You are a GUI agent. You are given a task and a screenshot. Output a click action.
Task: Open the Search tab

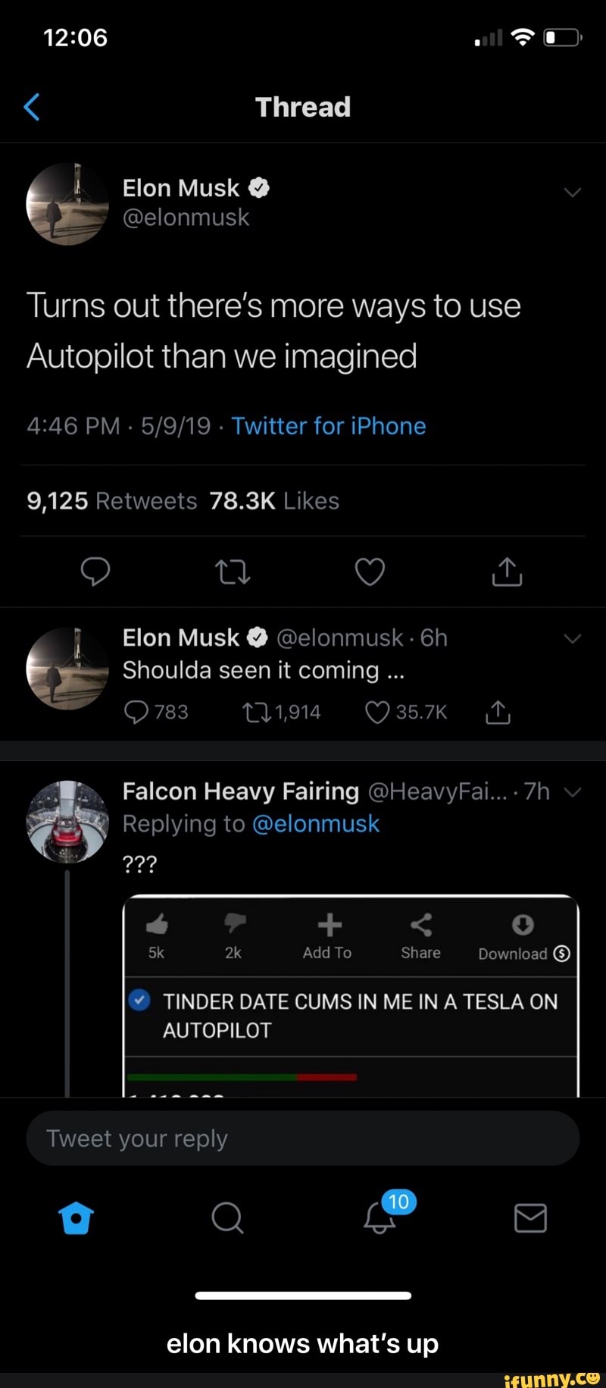click(227, 1218)
